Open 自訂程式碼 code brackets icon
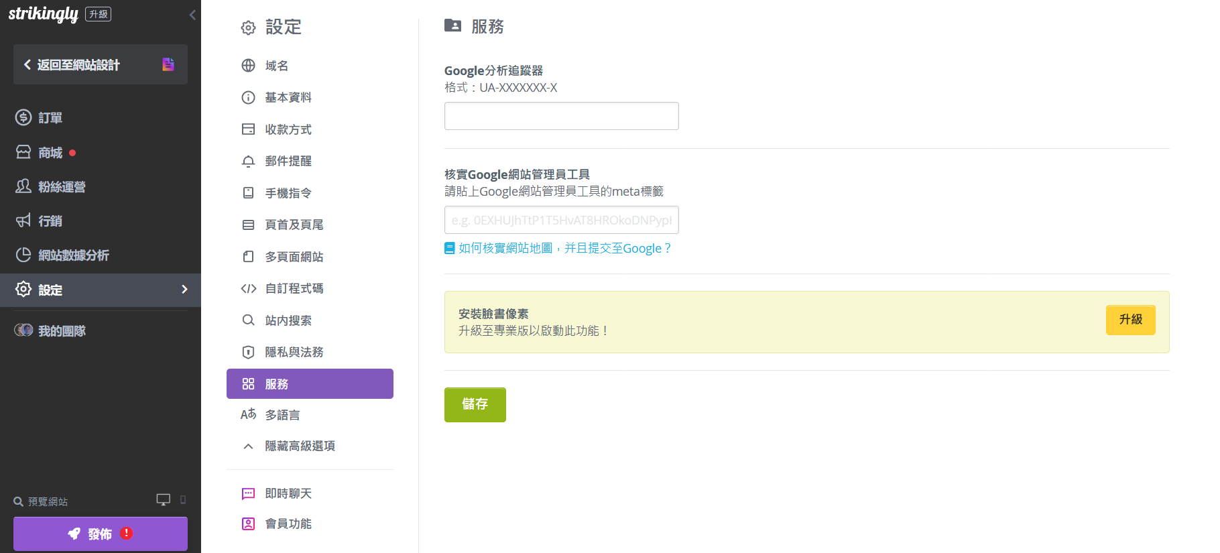1220x553 pixels. (x=249, y=288)
